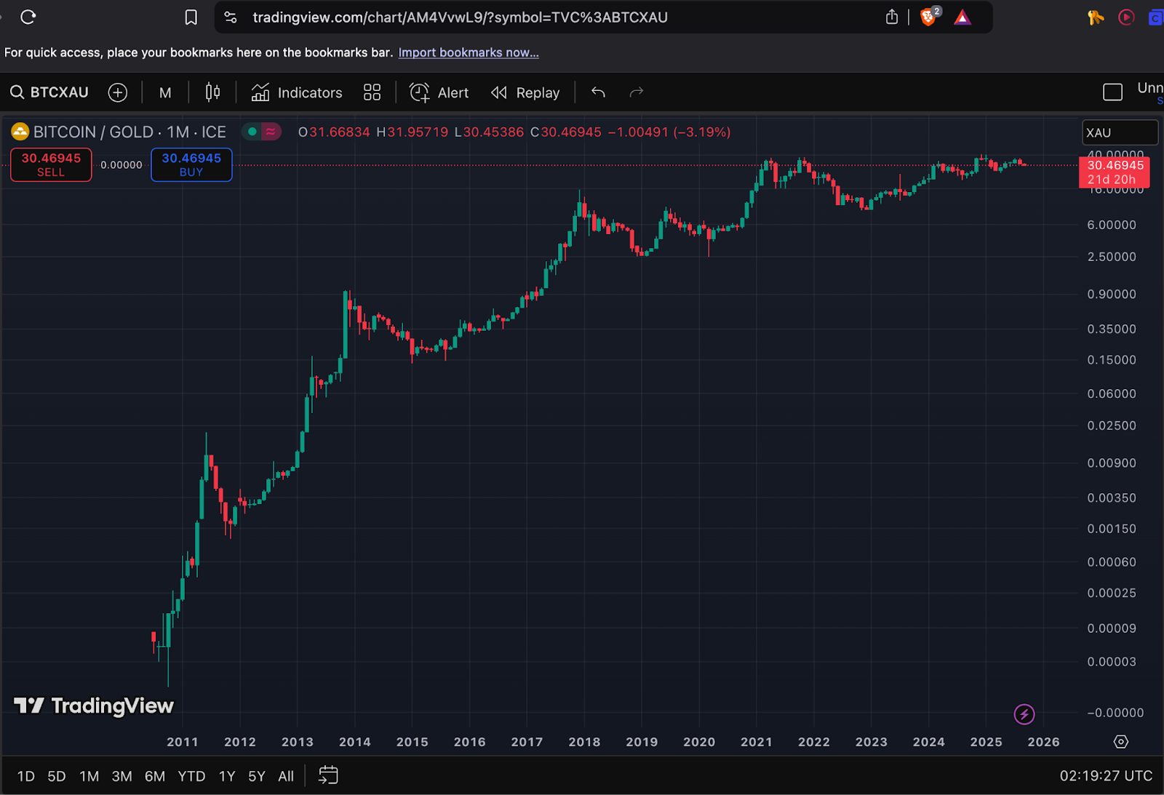Viewport: 1164px width, 795px height.
Task: Undo the last chart action
Action: coord(598,92)
